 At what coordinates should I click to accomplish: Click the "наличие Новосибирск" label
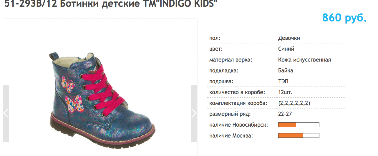[238, 125]
